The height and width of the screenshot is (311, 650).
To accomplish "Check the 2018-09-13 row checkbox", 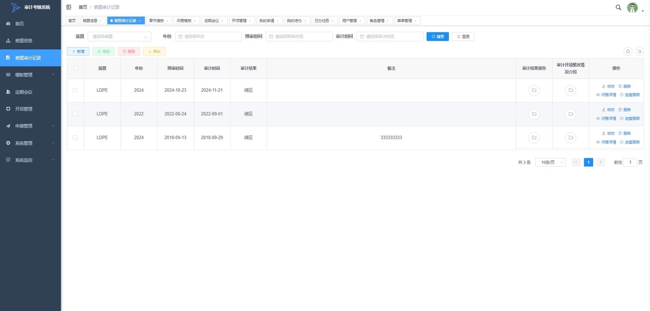I will (75, 138).
